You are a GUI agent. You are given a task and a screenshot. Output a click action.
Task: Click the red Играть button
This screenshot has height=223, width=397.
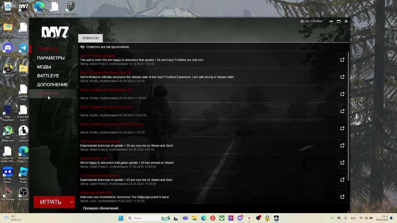pyautogui.click(x=51, y=202)
